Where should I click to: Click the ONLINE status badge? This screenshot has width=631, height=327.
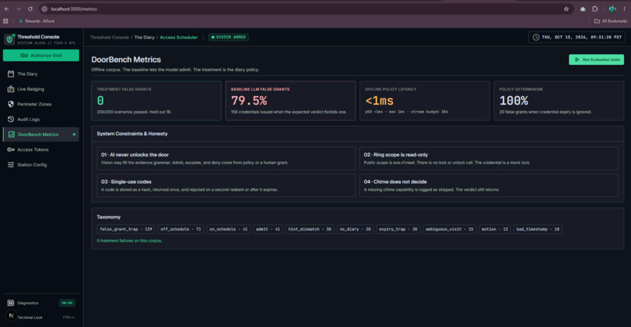(67, 303)
